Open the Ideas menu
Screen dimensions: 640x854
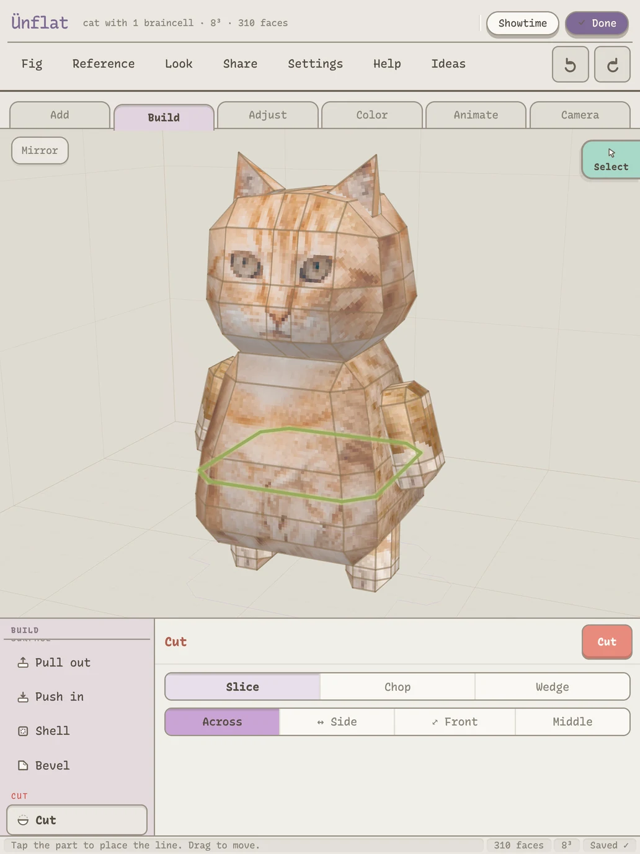click(448, 64)
